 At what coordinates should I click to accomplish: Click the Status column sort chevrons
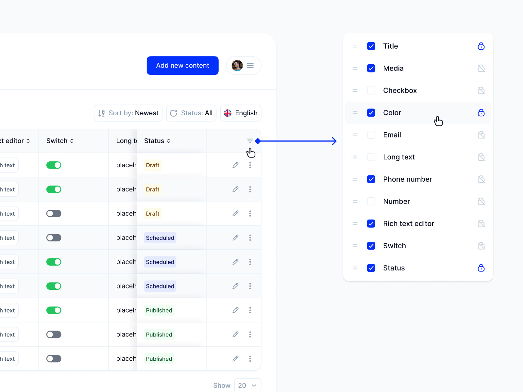click(169, 141)
